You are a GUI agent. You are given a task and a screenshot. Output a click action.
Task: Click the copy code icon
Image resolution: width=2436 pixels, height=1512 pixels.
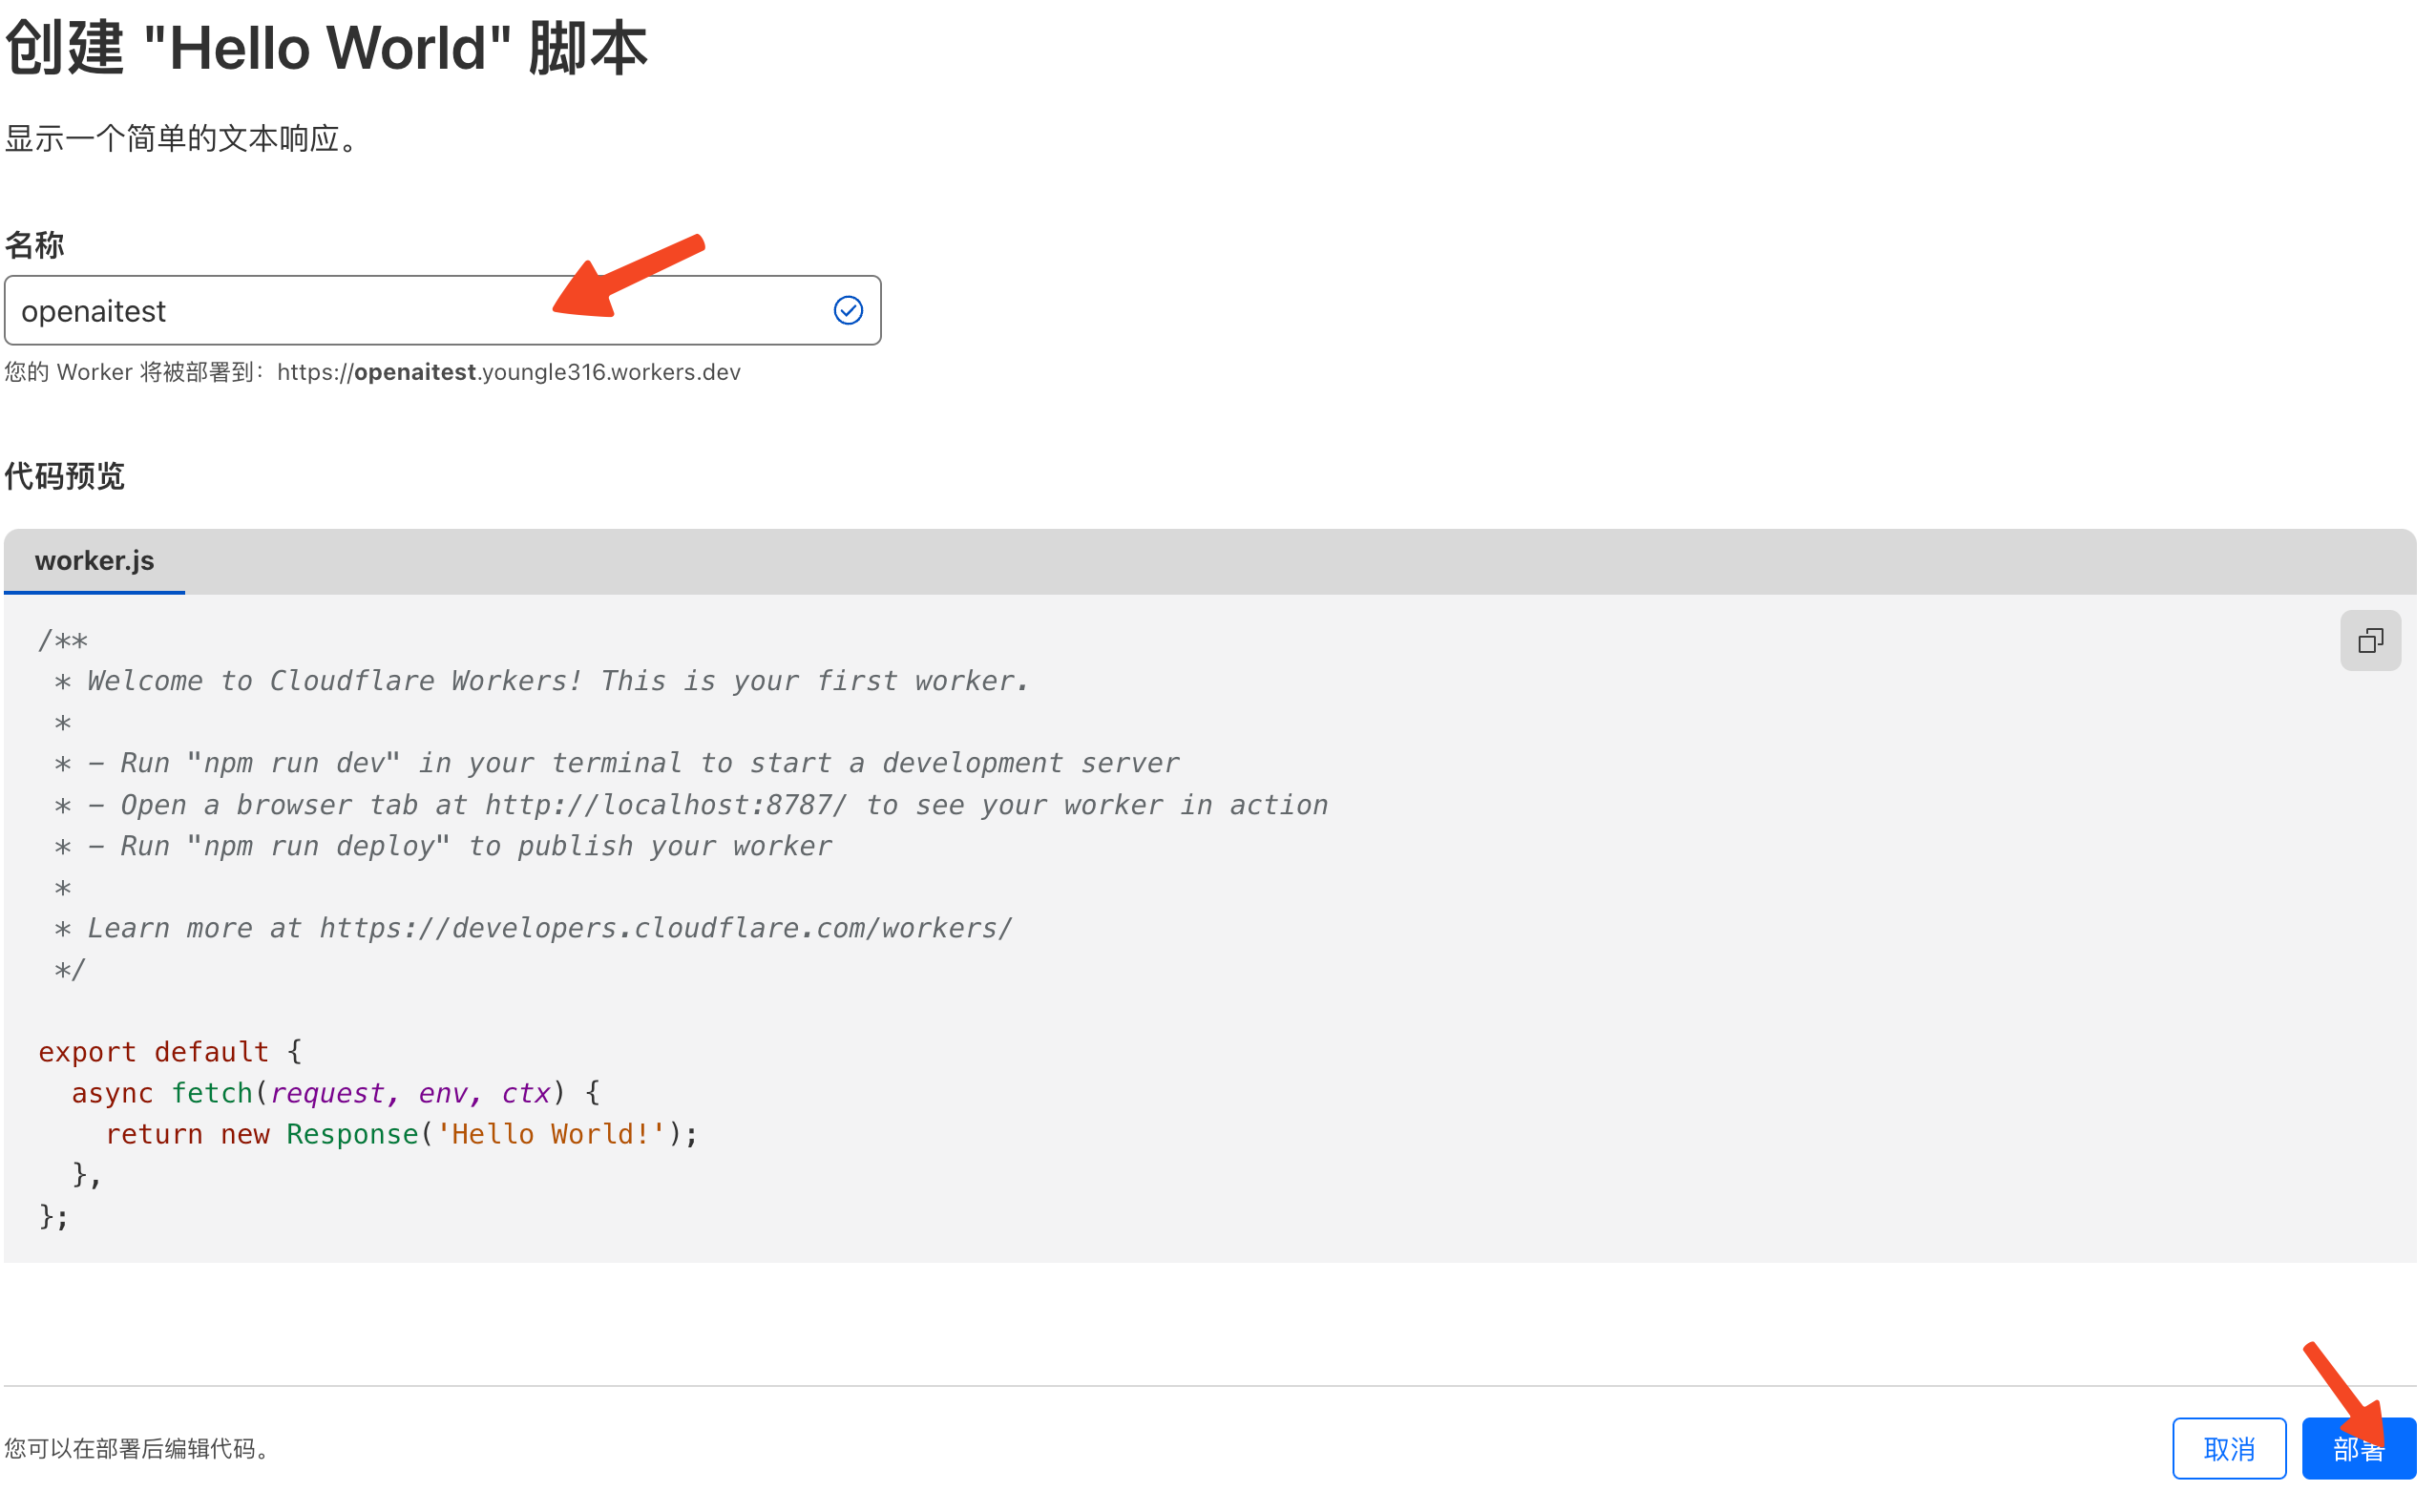[x=2369, y=640]
